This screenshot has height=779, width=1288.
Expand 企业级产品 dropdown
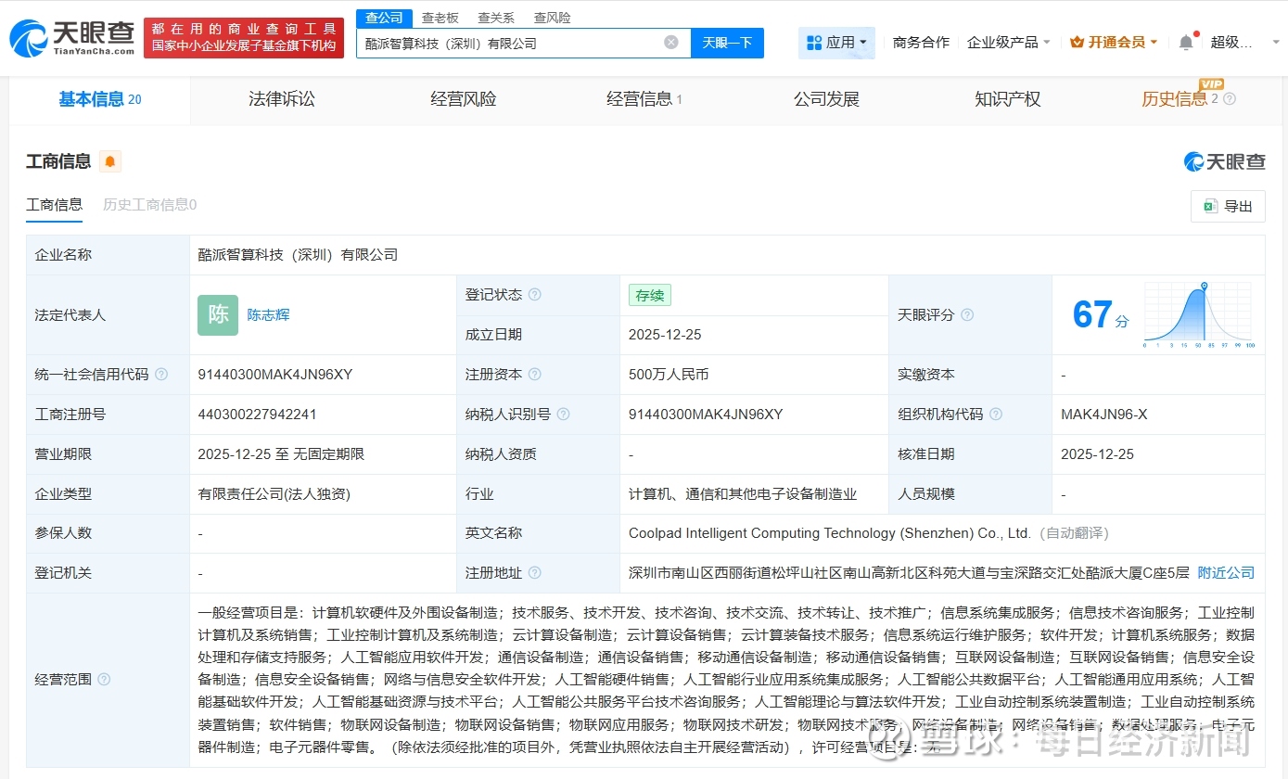coord(1008,43)
